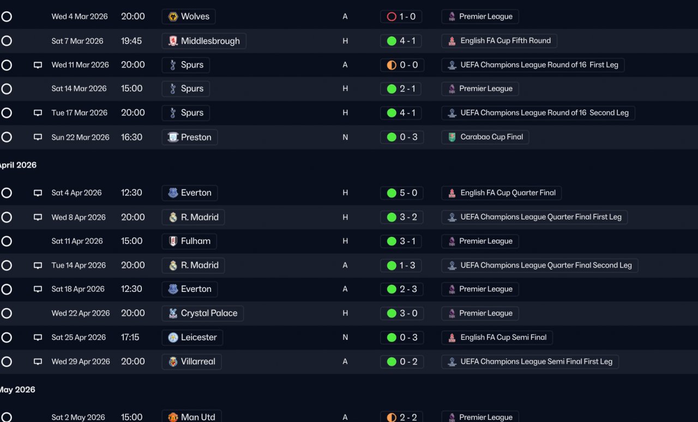Click the Carabao Cup Final competition logo
Image resolution: width=698 pixels, height=422 pixels.
tap(452, 137)
